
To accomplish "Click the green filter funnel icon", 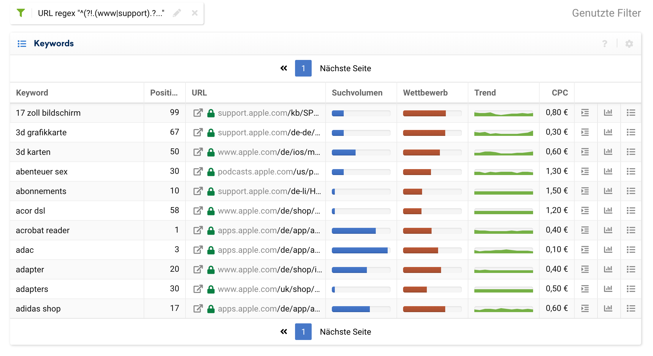I will (x=21, y=13).
